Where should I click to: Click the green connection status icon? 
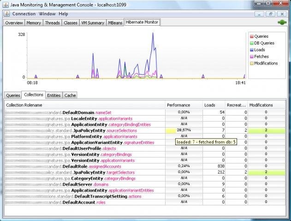tap(282, 23)
